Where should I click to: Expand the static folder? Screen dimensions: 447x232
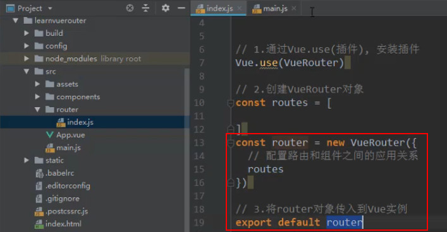(27, 160)
